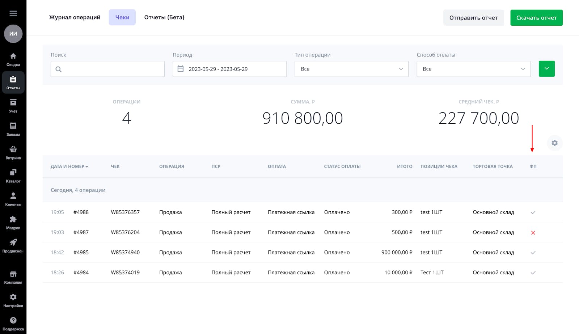Click the red cross ФП status for #4987
Image resolution: width=579 pixels, height=334 pixels.
(x=533, y=233)
